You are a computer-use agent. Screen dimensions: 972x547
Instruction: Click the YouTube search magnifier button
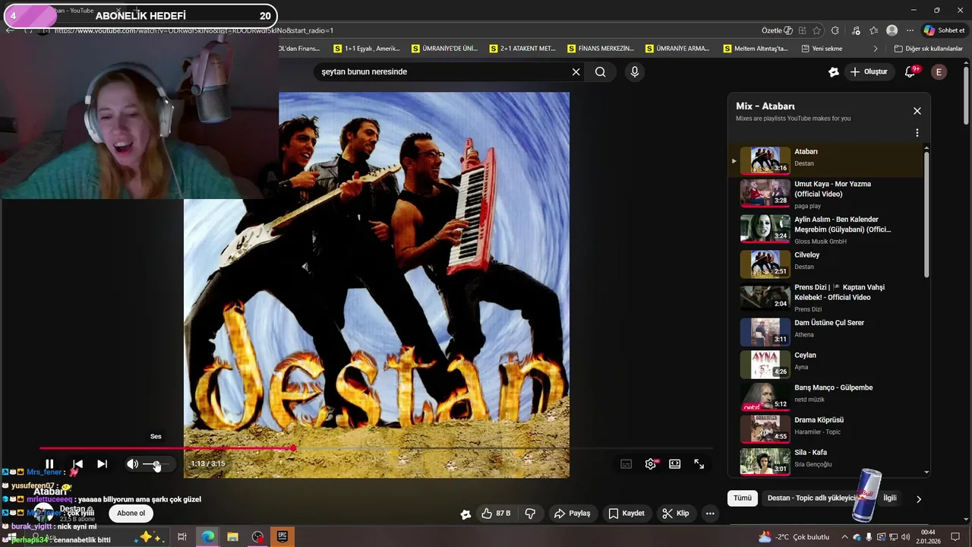(601, 72)
